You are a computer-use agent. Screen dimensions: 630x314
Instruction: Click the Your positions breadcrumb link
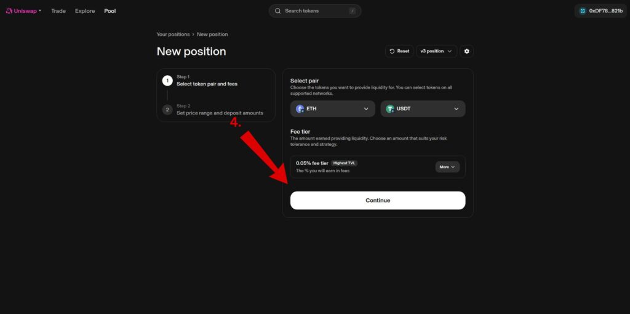point(173,34)
